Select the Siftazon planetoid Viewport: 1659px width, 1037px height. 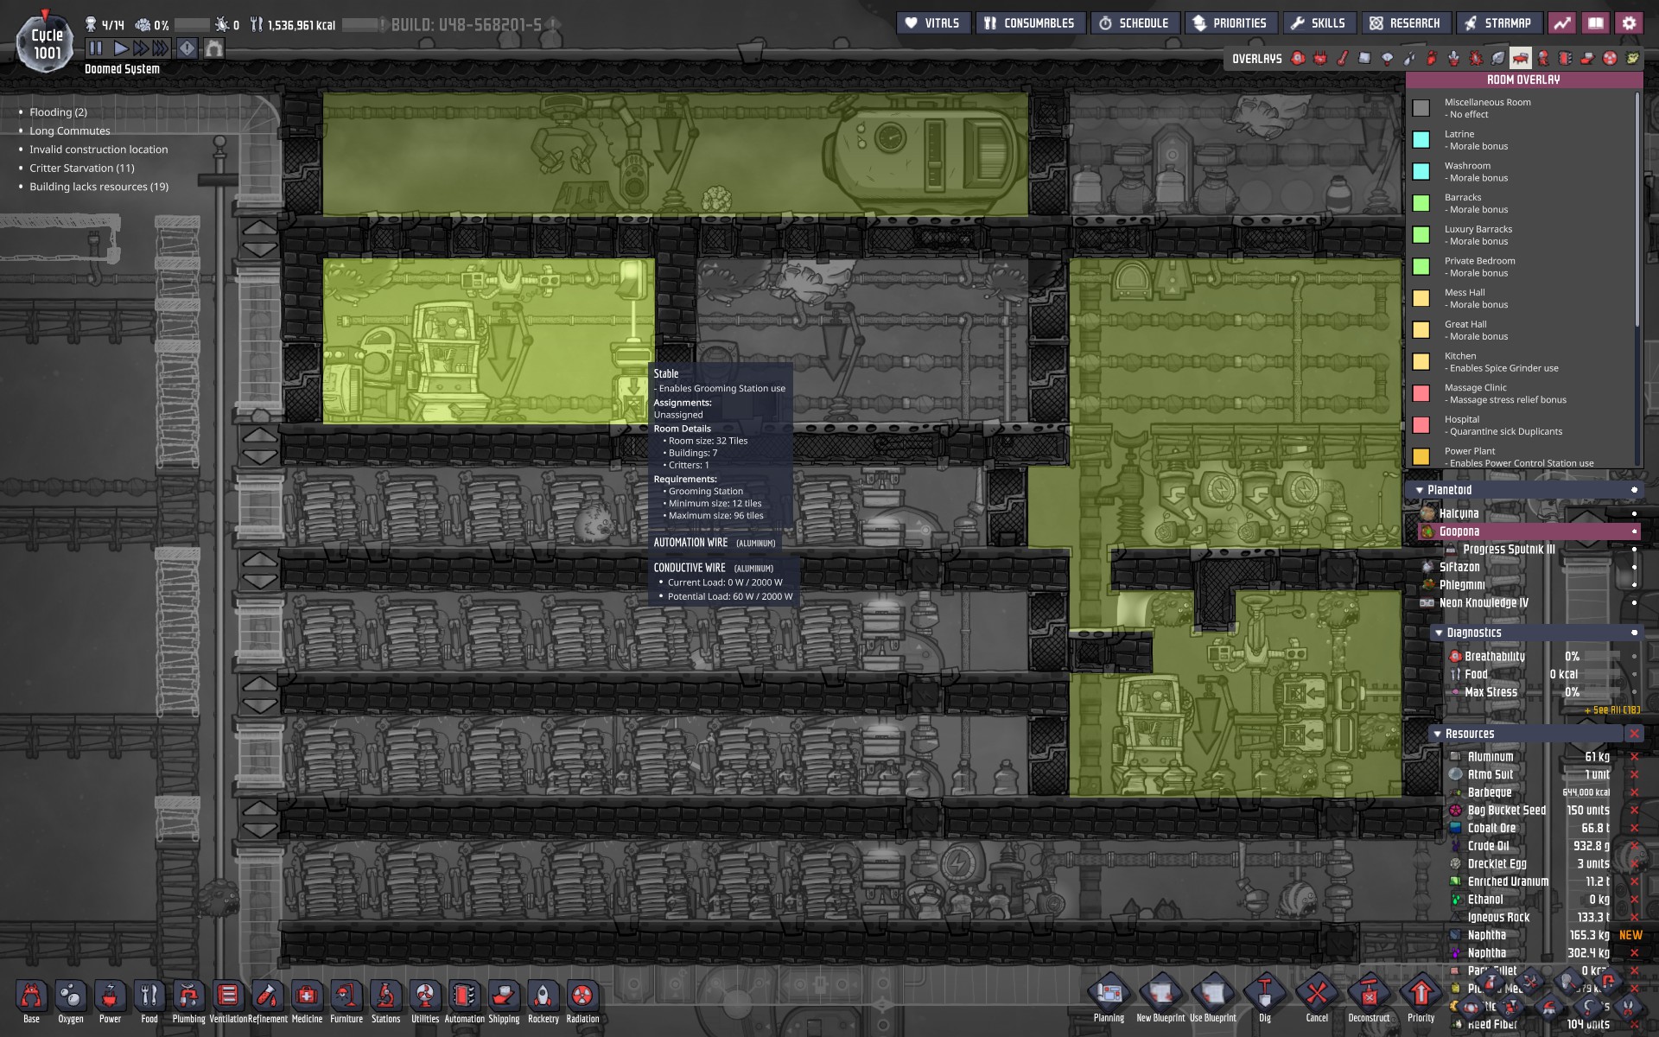coord(1459,567)
